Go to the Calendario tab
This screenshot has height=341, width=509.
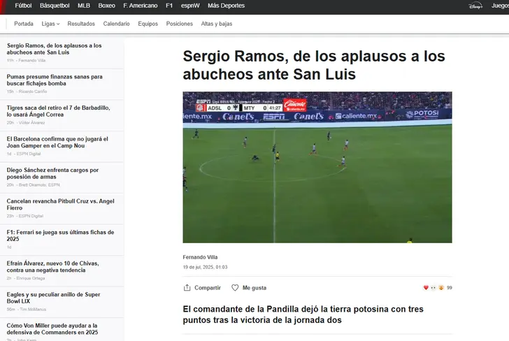116,24
